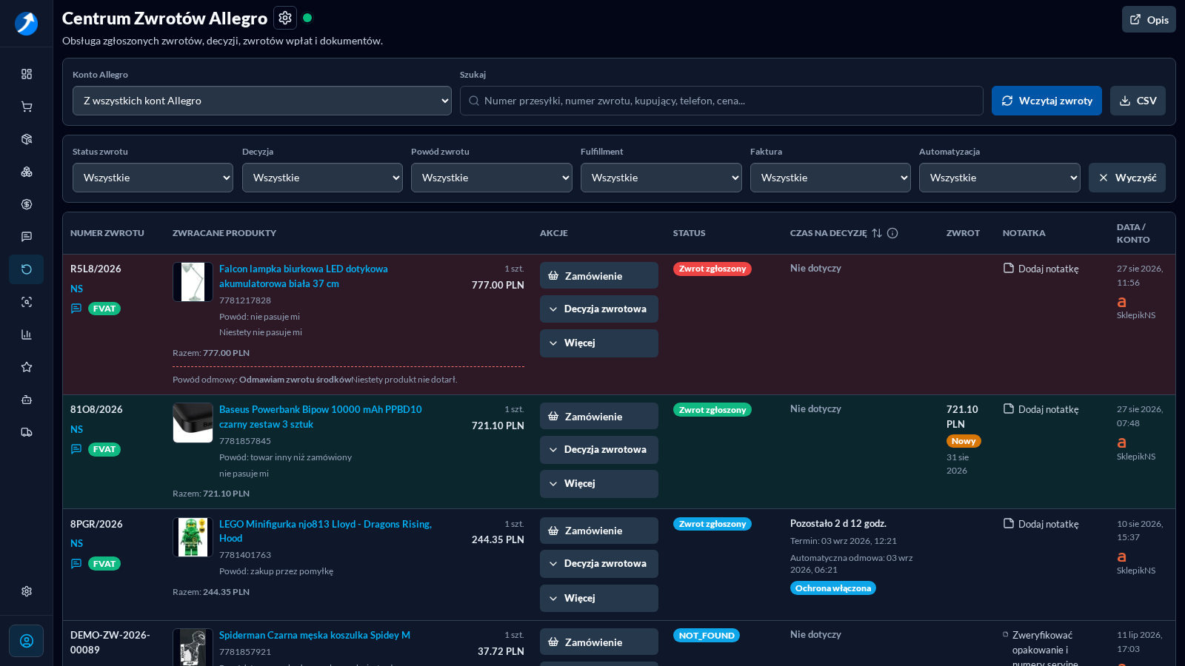Open Zamówienie for Spiderman koszulka row
Image resolution: width=1185 pixels, height=666 pixels.
(x=599, y=642)
